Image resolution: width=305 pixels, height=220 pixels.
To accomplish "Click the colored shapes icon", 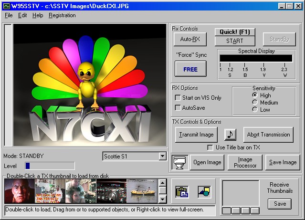I will (x=204, y=192).
